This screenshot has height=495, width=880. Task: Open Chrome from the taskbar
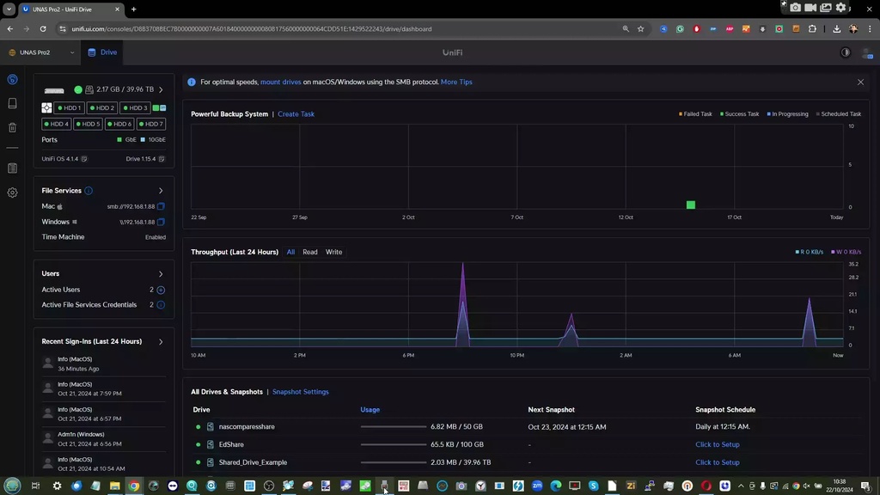pyautogui.click(x=134, y=486)
